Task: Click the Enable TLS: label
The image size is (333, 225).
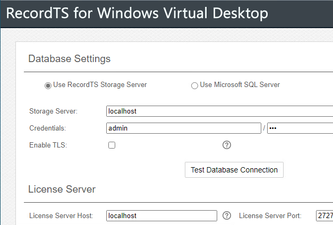Action: [48, 145]
